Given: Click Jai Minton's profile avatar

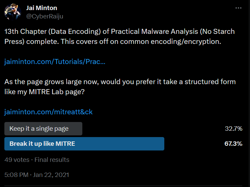Looking at the screenshot, I should tap(13, 12).
